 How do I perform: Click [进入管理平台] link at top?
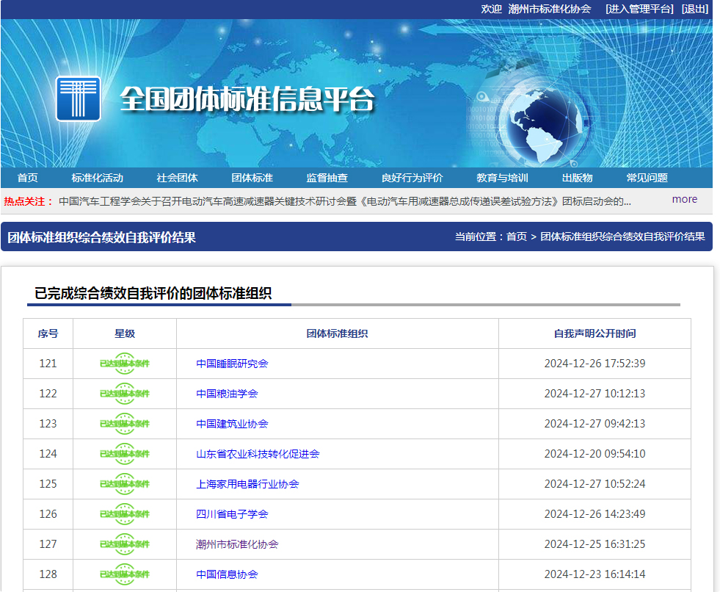pyautogui.click(x=639, y=9)
